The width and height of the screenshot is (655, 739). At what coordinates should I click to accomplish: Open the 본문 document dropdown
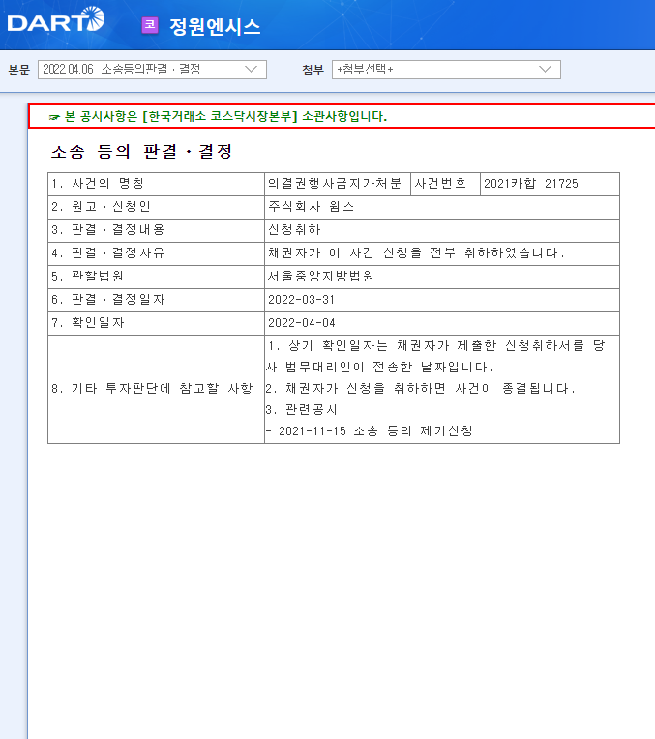pos(152,70)
